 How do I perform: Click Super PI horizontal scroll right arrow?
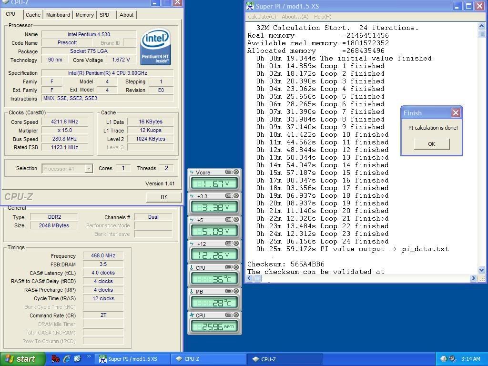click(473, 278)
